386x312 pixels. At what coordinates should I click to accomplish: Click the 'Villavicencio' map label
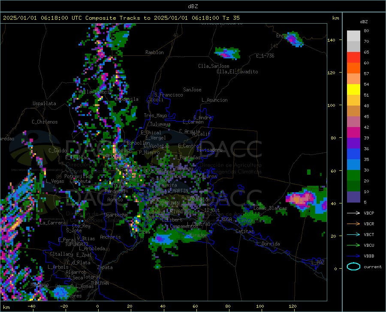(96, 91)
